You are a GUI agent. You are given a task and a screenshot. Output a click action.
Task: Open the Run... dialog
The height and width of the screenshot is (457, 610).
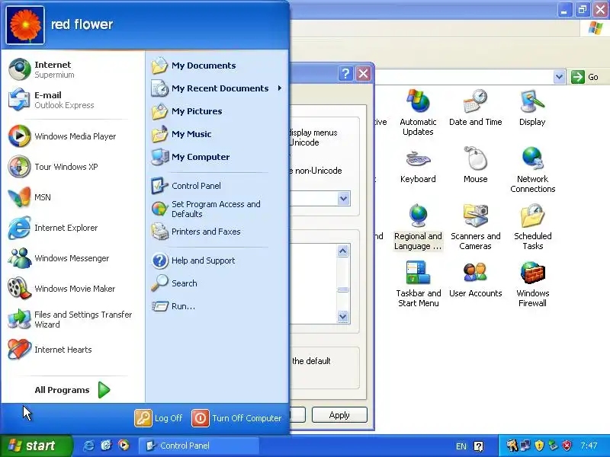217,306
